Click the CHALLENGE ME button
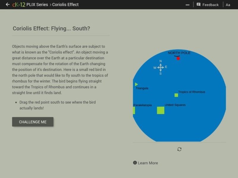The image size is (238, 178). coord(33,122)
